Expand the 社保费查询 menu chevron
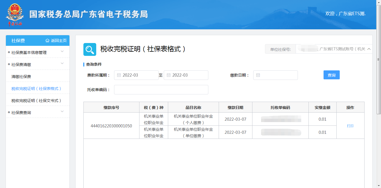The width and height of the screenshot is (381, 188). (62, 111)
